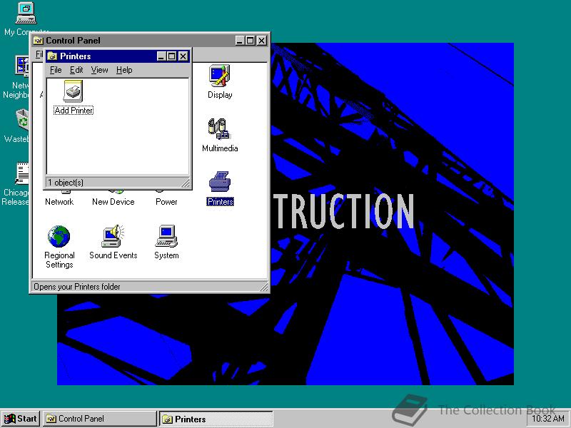Maximize the Control Panel window

[250, 41]
